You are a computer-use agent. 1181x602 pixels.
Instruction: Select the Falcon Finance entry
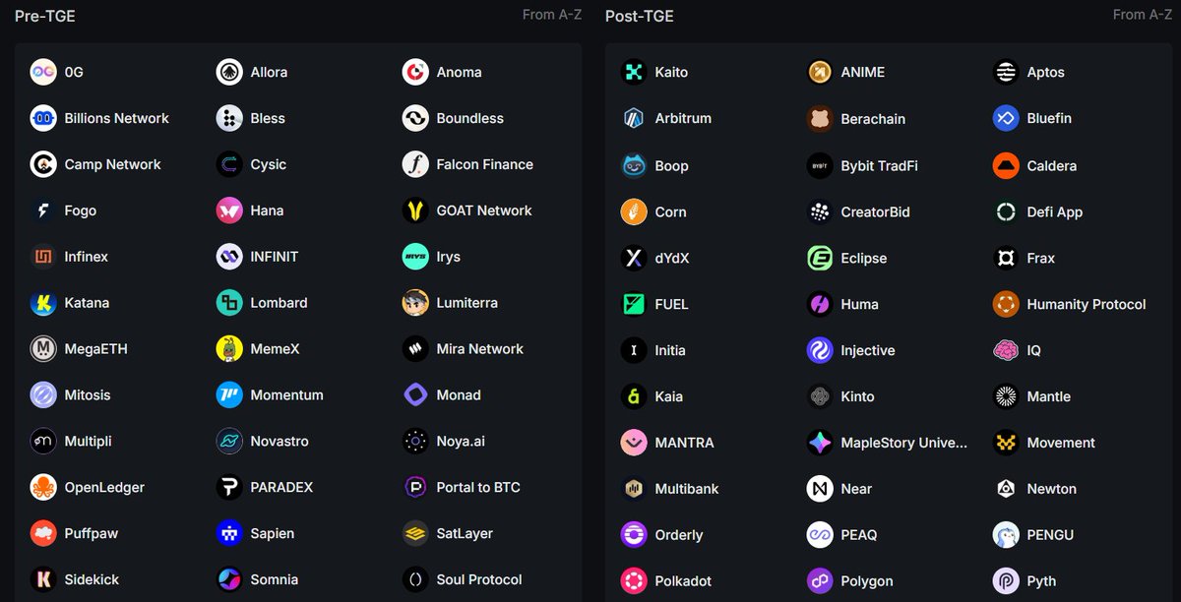pyautogui.click(x=485, y=164)
